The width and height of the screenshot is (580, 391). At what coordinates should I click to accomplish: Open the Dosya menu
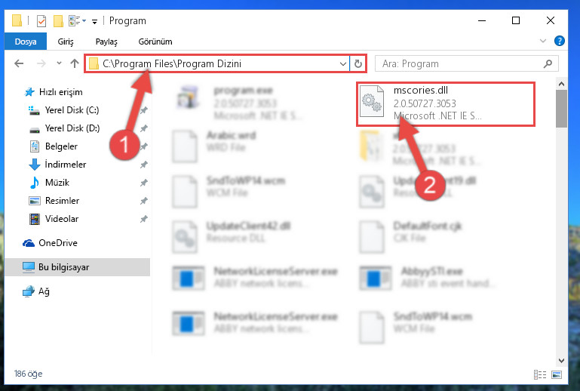26,41
